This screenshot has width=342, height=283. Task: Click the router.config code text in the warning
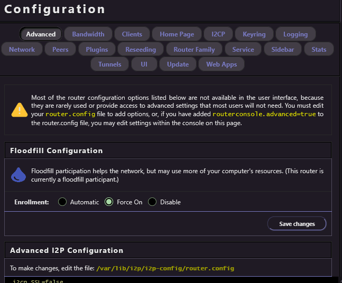[70, 114]
